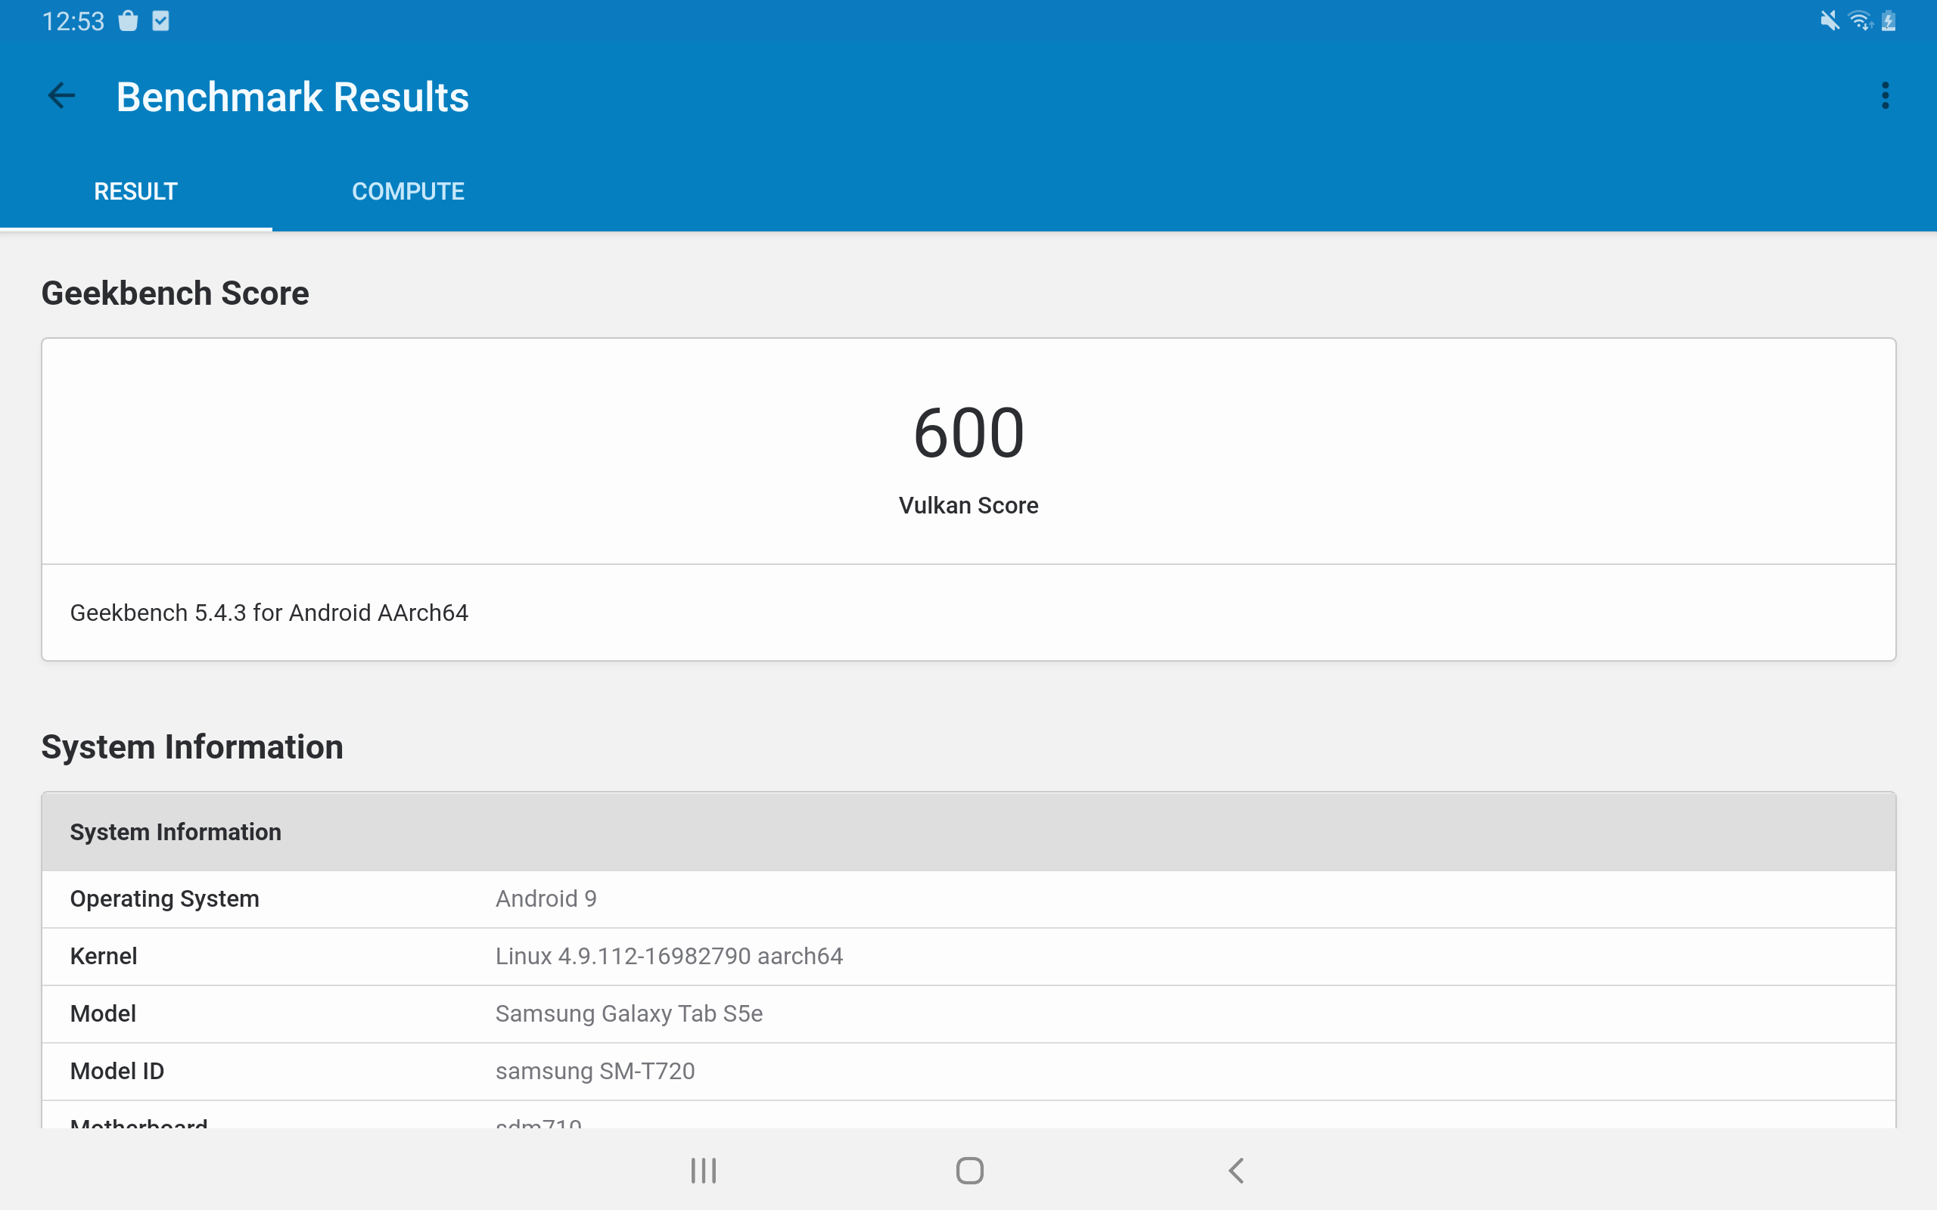Screen dimensions: 1937x1210
Task: Tap the Model ID row label
Action: (x=117, y=1071)
